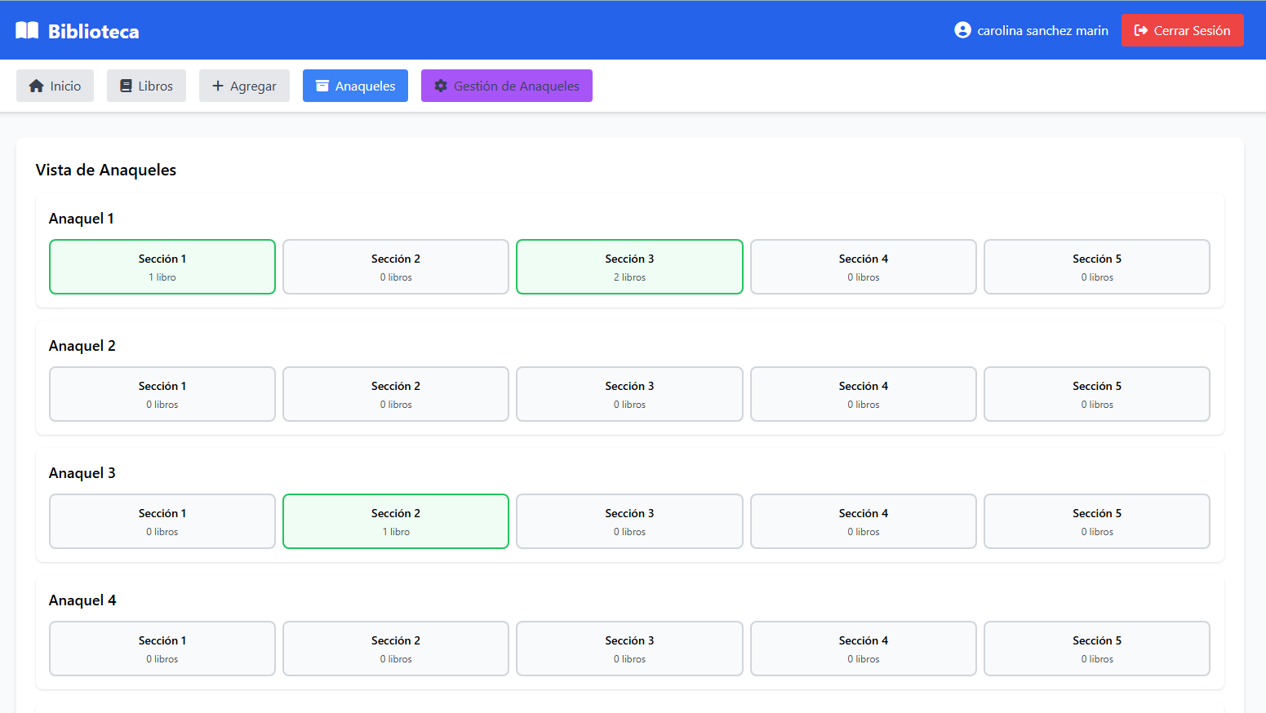Click the username carolina sanchez marin
Screen dimensions: 1266x713
point(1042,30)
